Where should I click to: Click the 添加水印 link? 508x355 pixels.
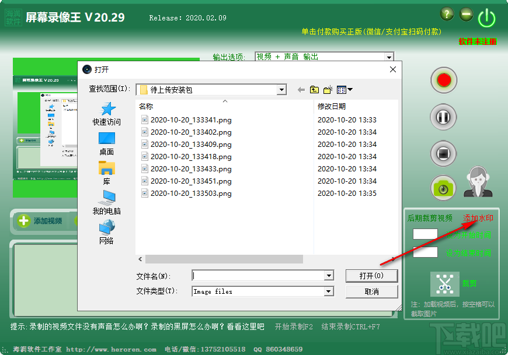point(478,218)
